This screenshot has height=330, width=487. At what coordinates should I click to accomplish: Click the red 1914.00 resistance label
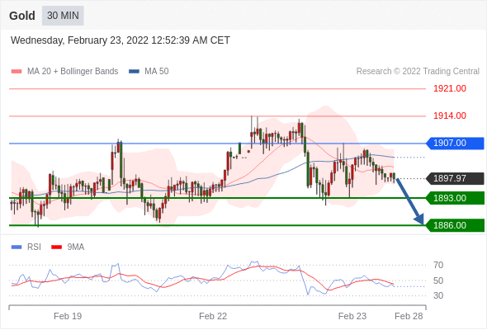[450, 115]
